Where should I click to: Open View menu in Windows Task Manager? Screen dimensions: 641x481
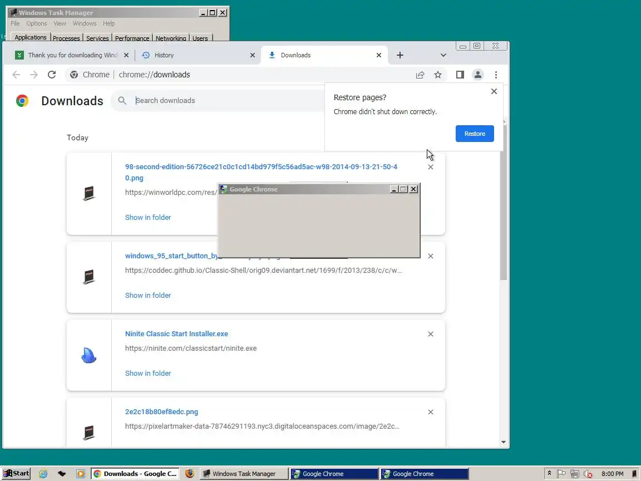[x=60, y=24]
